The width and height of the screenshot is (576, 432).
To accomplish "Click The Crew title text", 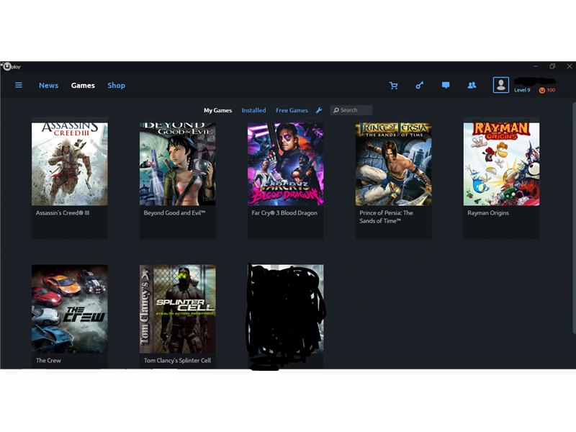I will point(48,361).
